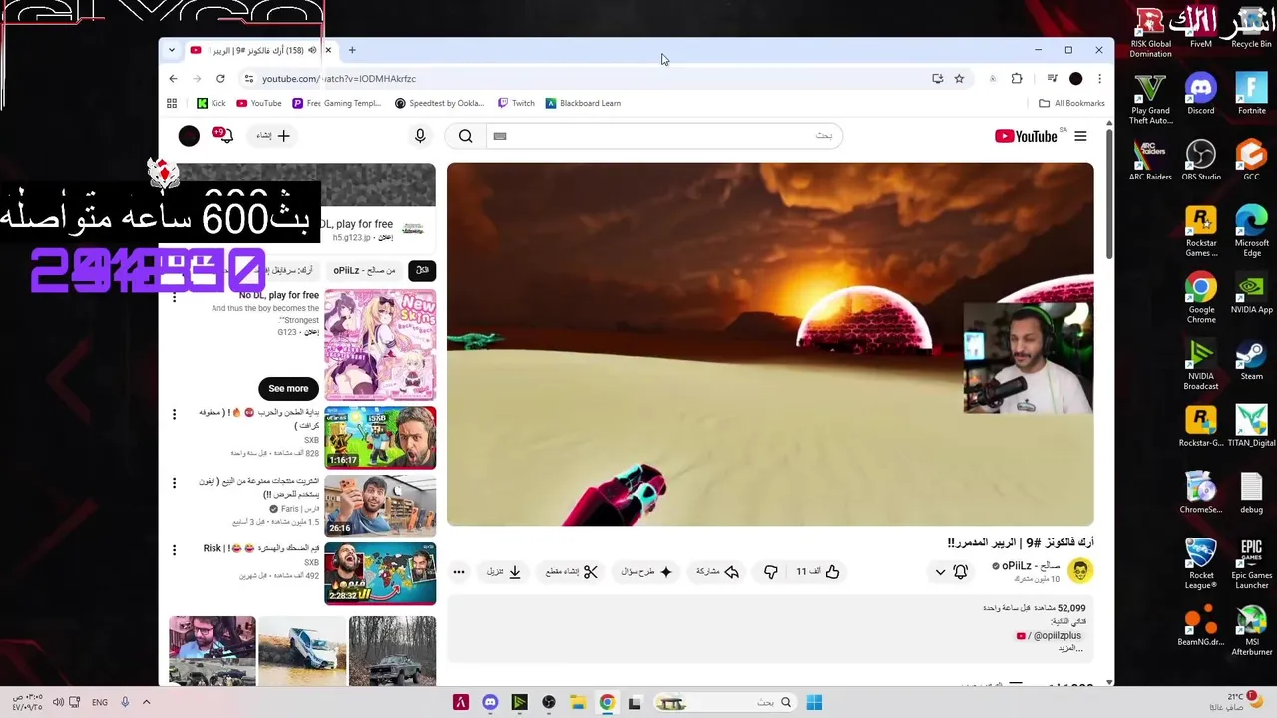Open the 1:16:17 SXB video thumbnail

click(380, 437)
